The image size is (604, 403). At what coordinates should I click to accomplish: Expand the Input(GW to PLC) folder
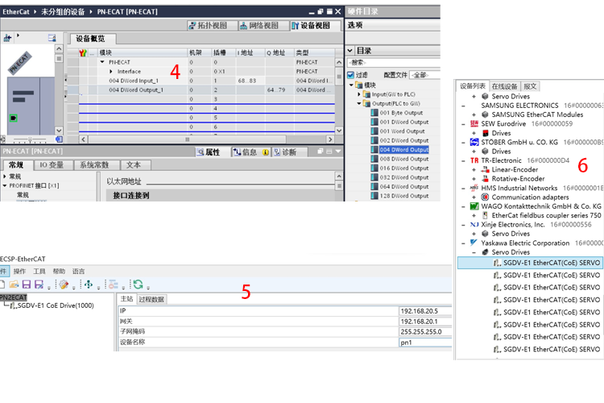click(358, 94)
